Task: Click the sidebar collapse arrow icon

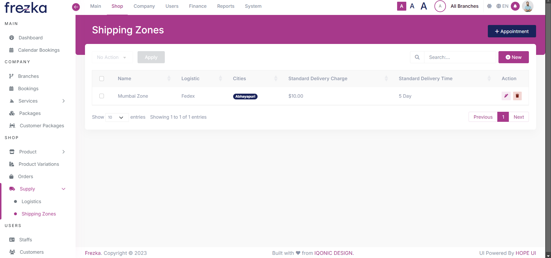Action: pyautogui.click(x=76, y=7)
